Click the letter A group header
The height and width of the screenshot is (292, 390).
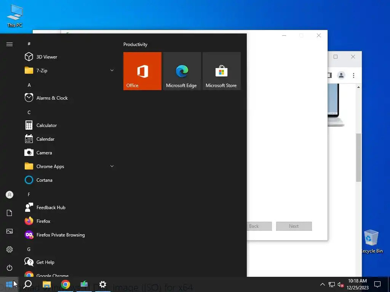(x=29, y=85)
